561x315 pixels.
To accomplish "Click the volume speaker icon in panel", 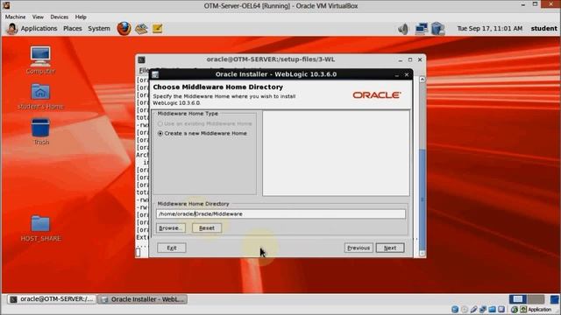I will pos(403,29).
